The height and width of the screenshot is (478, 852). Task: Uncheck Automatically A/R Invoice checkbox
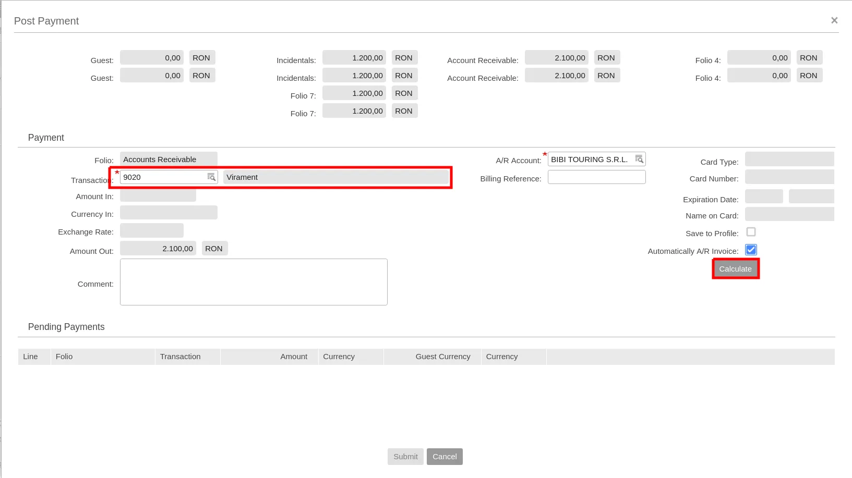click(751, 250)
